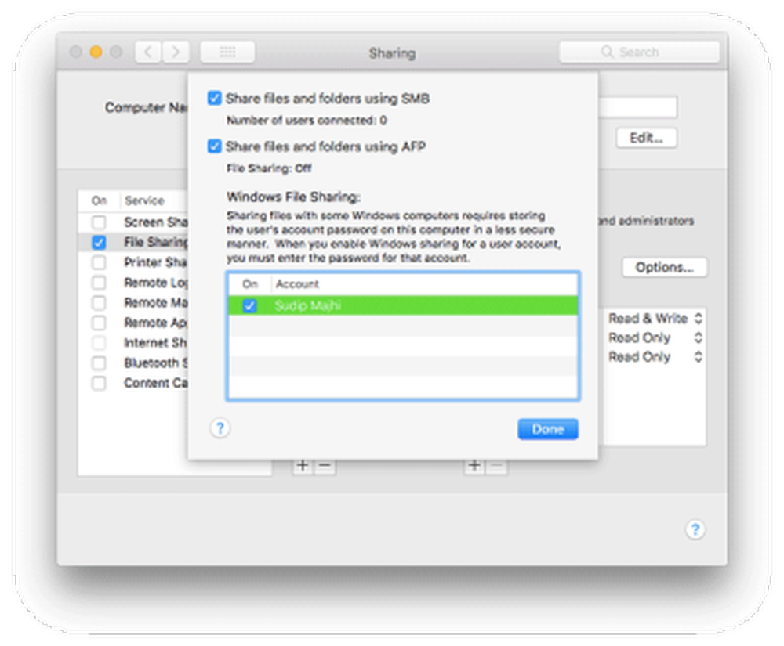Click the Done button
Viewport: 784px width, 646px height.
(547, 429)
